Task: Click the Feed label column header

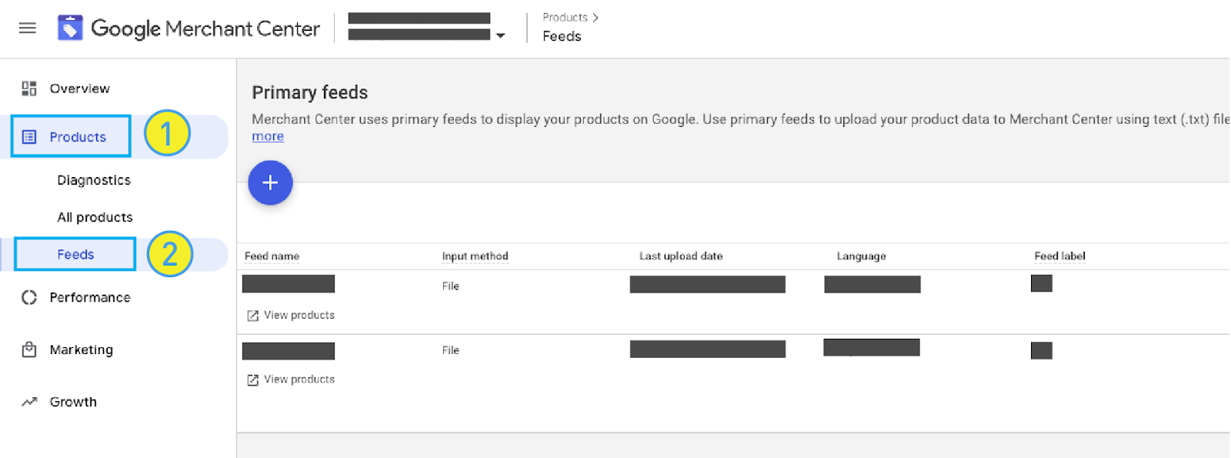Action: (x=1059, y=256)
